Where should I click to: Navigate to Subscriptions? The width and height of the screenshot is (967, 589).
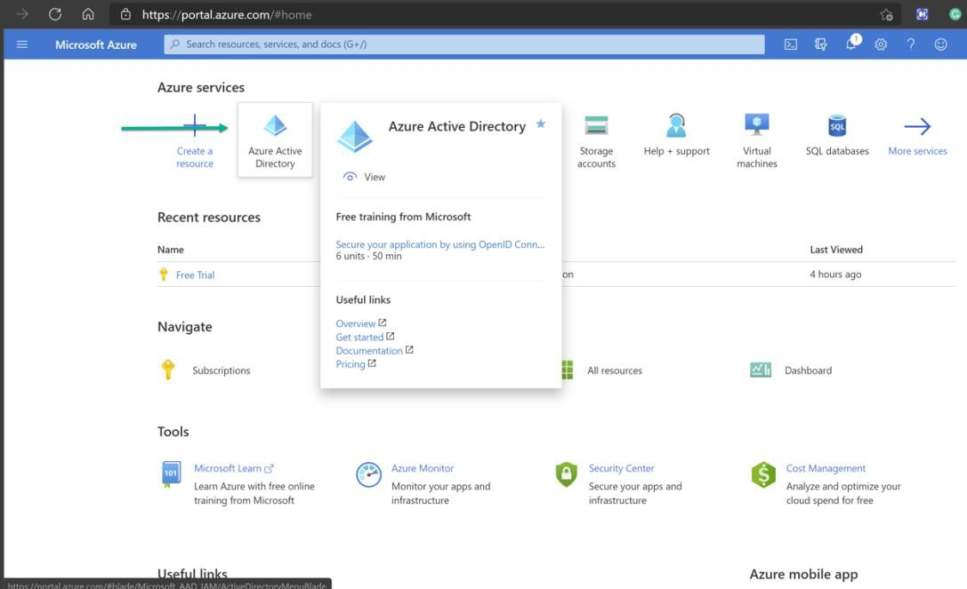[221, 370]
